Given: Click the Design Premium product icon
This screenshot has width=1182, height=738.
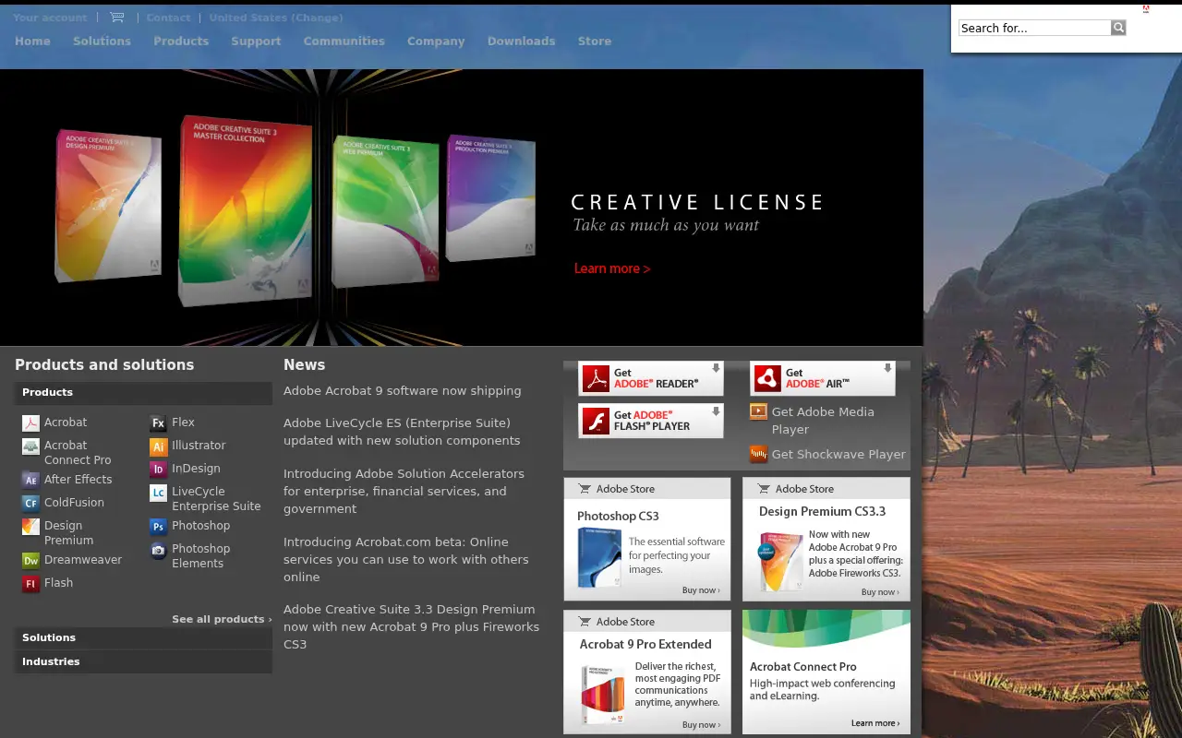Looking at the screenshot, I should (x=30, y=527).
